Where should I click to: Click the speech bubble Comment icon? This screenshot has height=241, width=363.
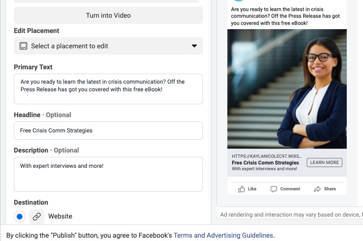(274, 189)
